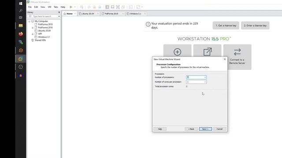Screen dimensions: 282x158
Task: Open the Edit menu
Action: coord(36,7)
